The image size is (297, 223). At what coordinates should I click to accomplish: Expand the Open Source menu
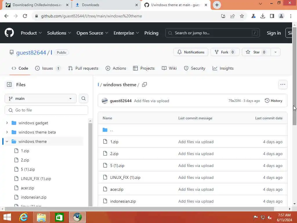[x=93, y=33]
